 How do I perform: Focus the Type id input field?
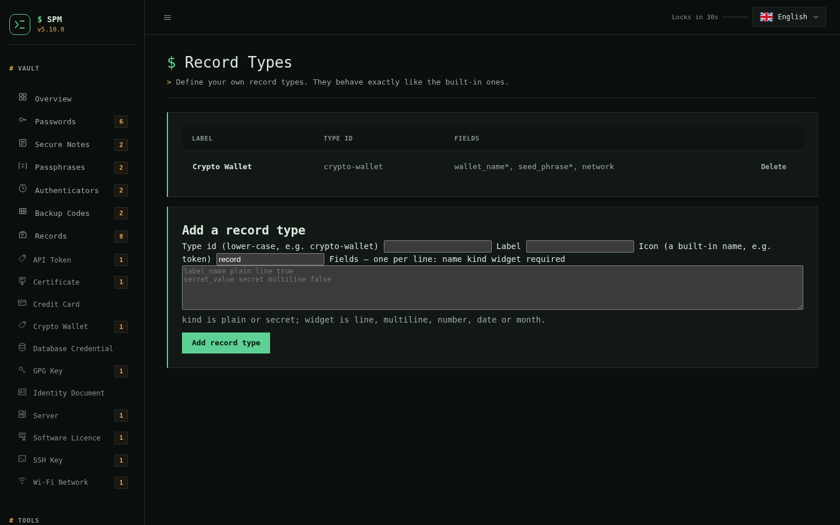pos(437,246)
